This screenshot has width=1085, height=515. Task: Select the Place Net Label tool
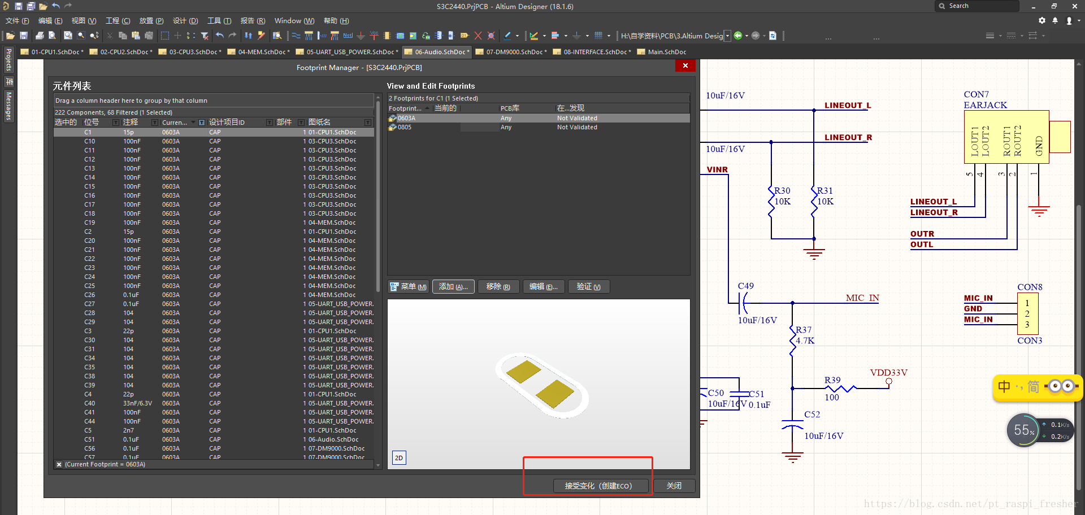(348, 36)
